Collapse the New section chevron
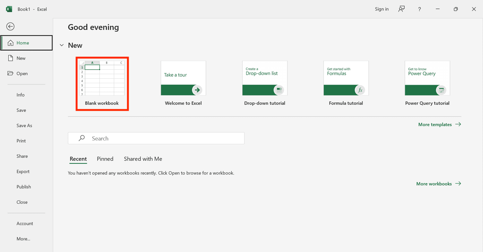Image resolution: width=483 pixels, height=252 pixels. [62, 45]
